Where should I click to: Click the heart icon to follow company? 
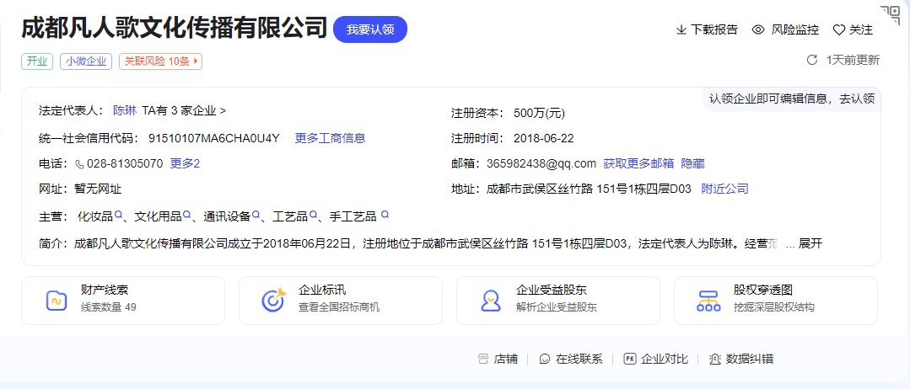[838, 30]
